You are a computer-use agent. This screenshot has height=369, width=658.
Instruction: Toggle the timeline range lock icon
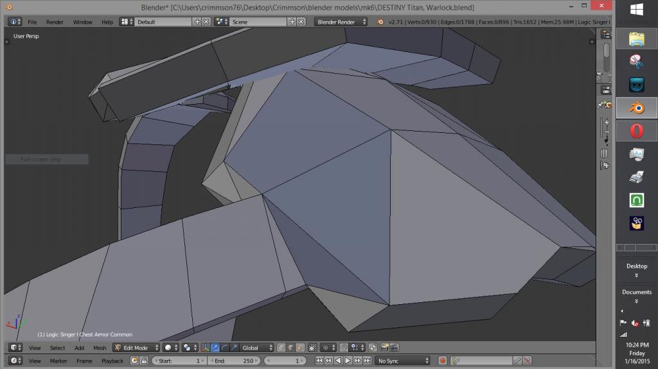pos(145,361)
